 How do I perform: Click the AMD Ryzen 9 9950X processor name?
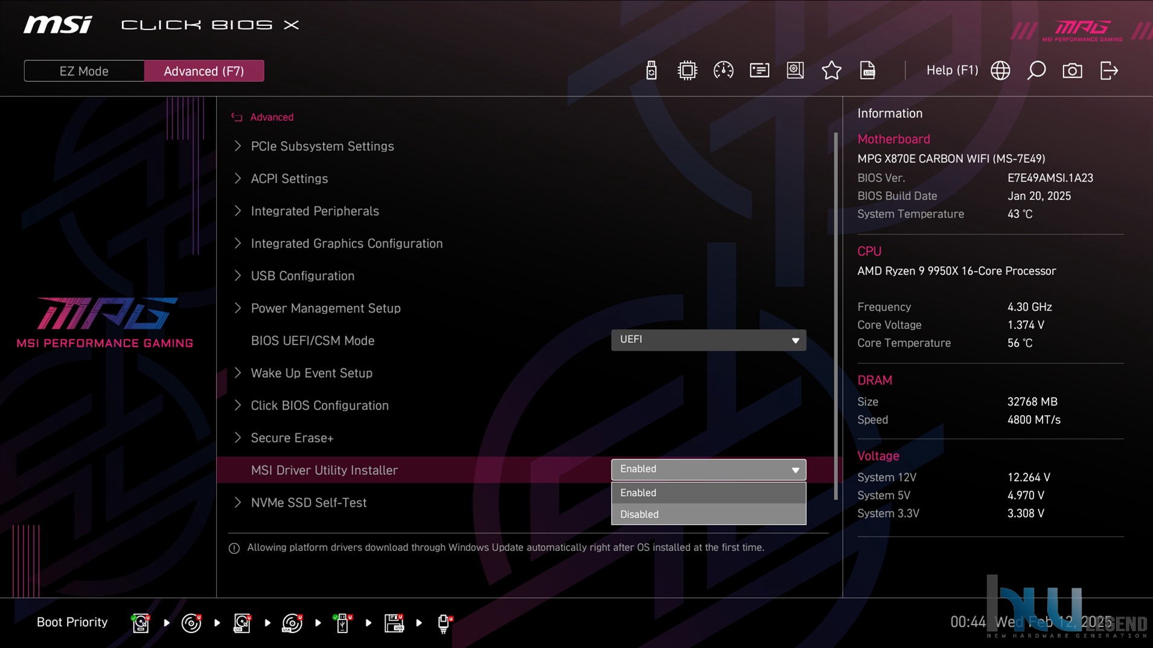click(956, 271)
